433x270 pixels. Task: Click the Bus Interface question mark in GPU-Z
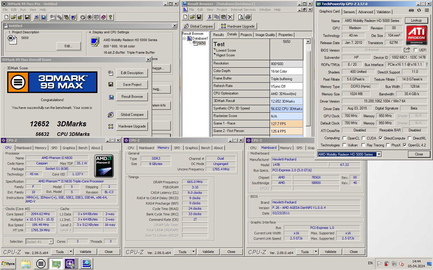(x=427, y=64)
